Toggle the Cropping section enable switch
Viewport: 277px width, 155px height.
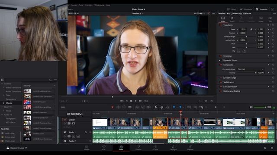[x=221, y=56]
